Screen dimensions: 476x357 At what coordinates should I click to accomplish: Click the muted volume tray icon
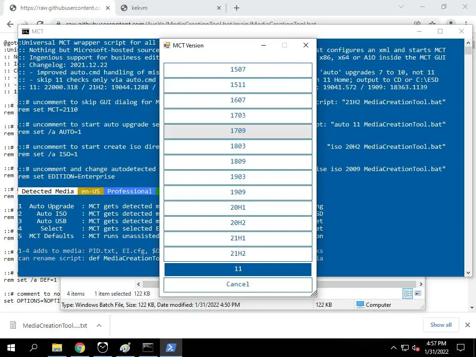(x=416, y=348)
